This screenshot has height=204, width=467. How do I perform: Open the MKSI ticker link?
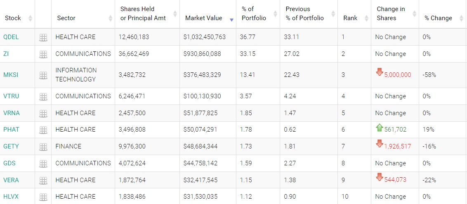11,75
